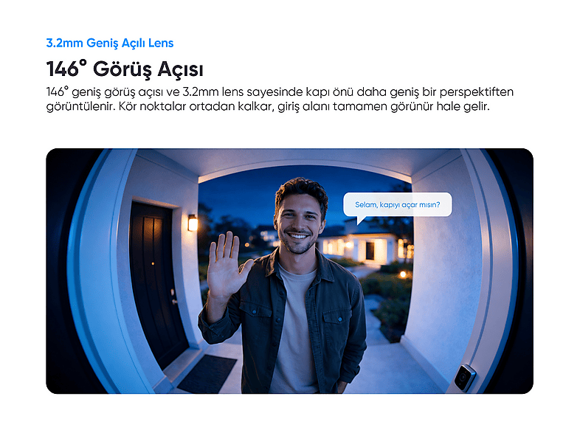
Task: Click the doorbell camera device in the photo
Action: pyautogui.click(x=465, y=378)
